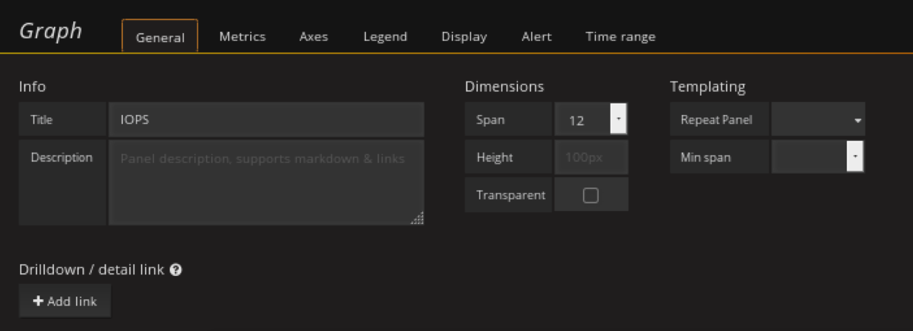
Task: Click the Graph panel heading
Action: point(51,31)
